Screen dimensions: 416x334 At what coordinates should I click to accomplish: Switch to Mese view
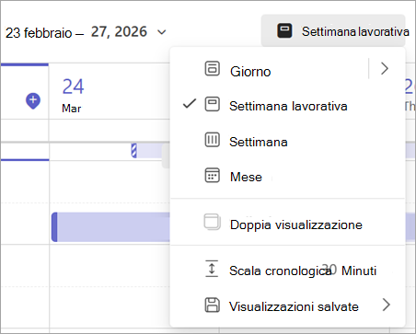[x=288, y=177]
